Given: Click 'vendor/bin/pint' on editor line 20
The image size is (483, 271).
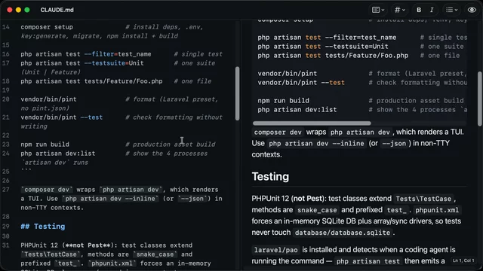Looking at the screenshot, I should point(48,99).
